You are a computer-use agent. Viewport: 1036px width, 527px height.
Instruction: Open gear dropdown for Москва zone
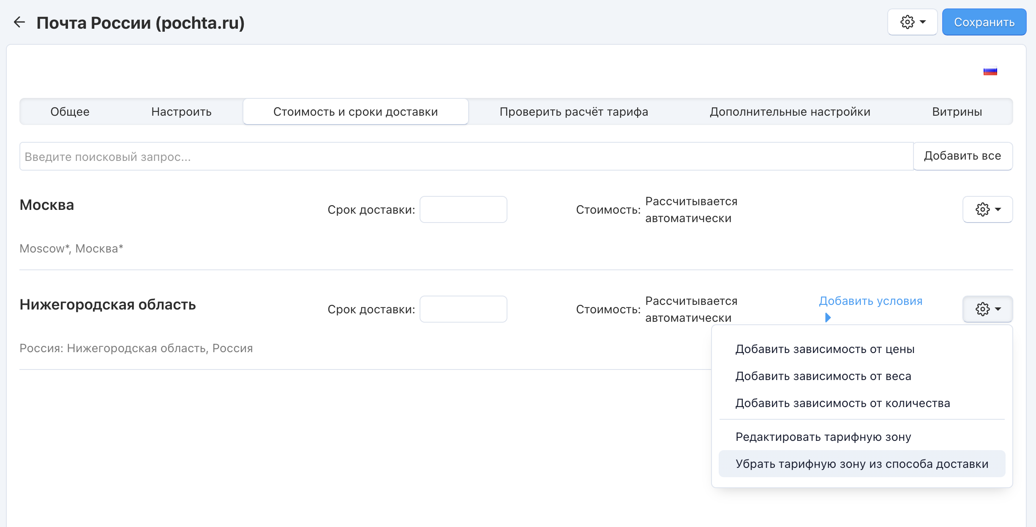(x=987, y=209)
